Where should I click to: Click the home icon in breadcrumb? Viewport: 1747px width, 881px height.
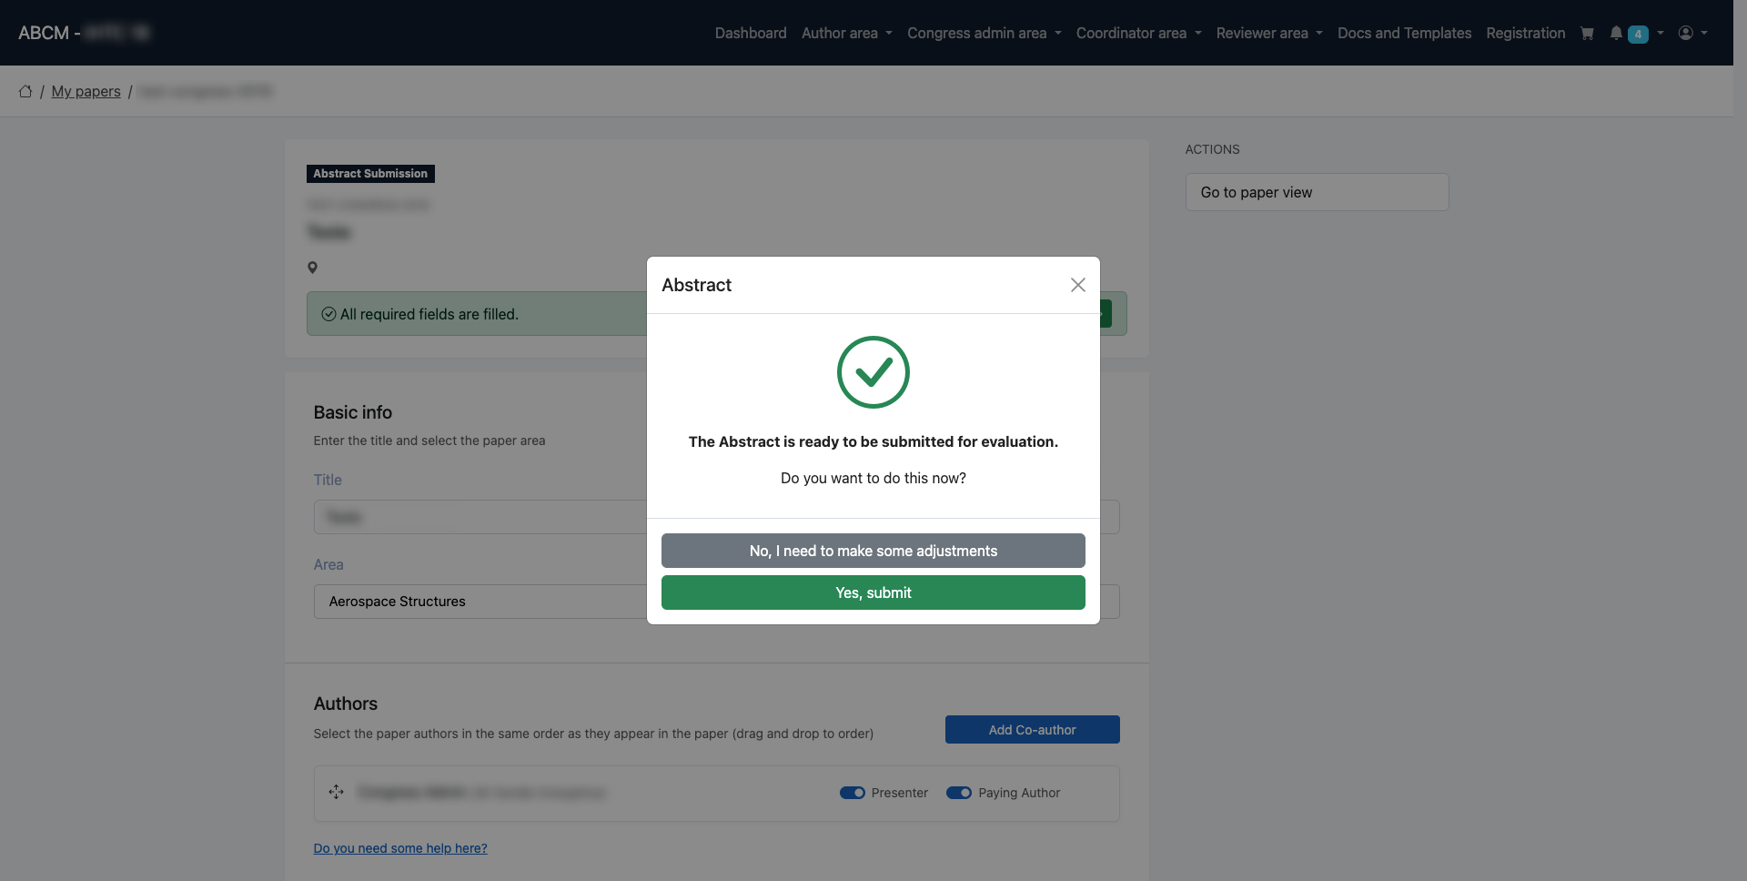[x=25, y=91]
